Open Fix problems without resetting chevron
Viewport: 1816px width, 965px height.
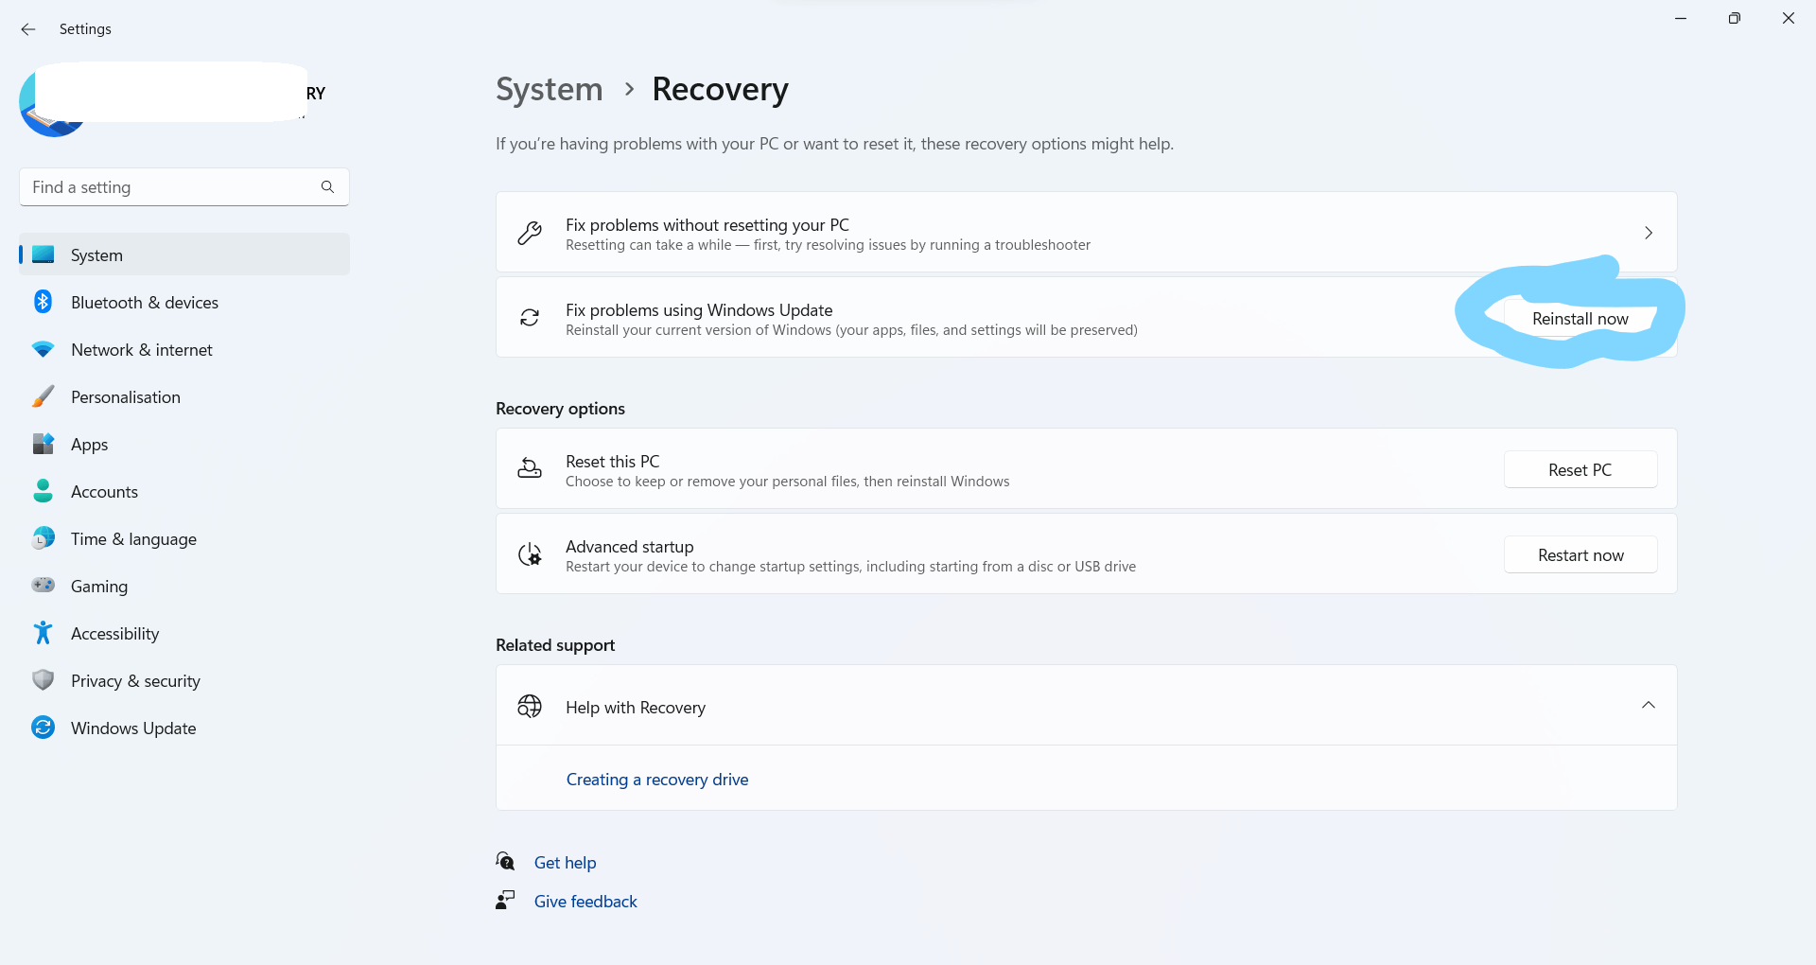[1649, 233]
